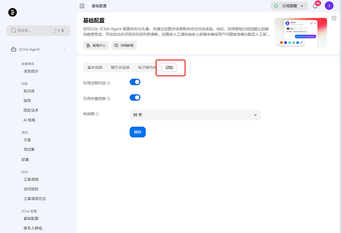The image size is (342, 233).
Task: Click the 3Chat Agent robot icon
Action: click(13, 49)
